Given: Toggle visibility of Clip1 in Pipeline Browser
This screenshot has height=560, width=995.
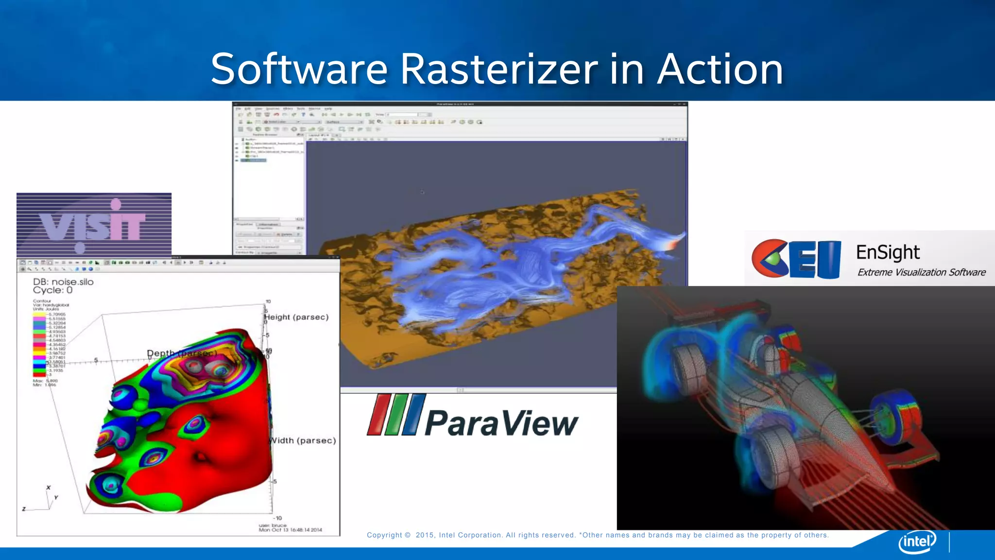Looking at the screenshot, I should (237, 156).
